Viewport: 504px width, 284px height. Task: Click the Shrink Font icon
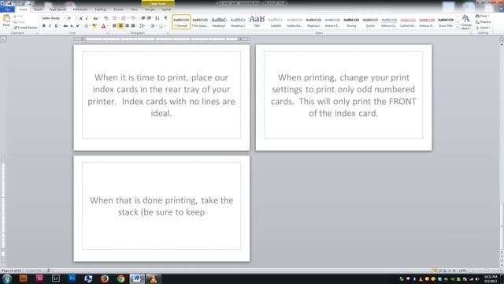click(87, 18)
